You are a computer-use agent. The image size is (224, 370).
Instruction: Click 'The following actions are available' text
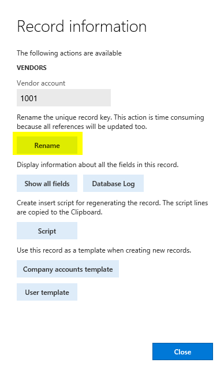pos(69,53)
